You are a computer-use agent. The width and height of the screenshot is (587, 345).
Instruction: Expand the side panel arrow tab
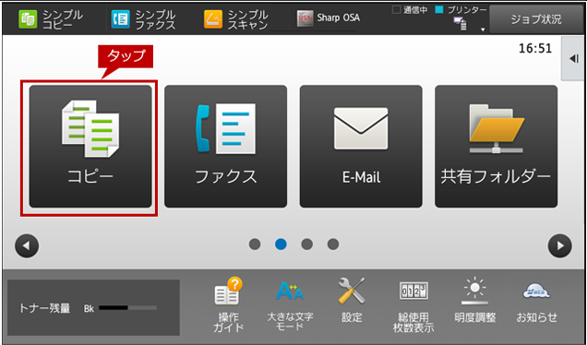click(573, 58)
